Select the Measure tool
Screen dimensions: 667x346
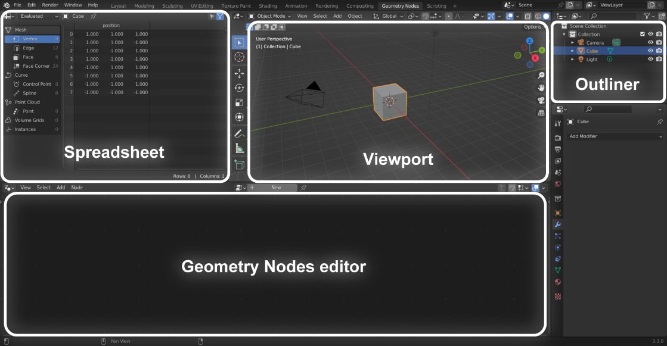(240, 148)
